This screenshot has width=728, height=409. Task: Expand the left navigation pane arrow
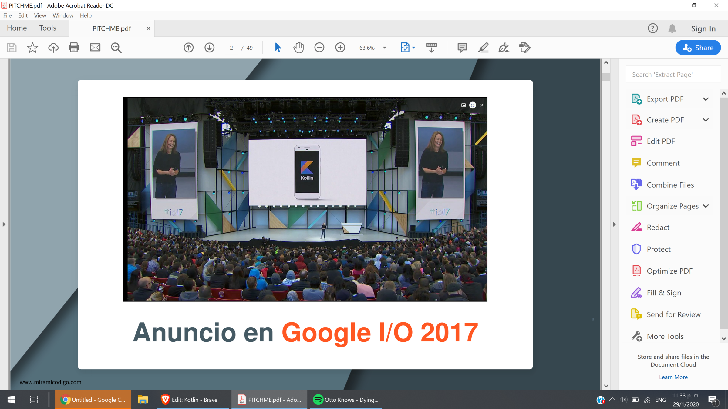[x=4, y=224]
